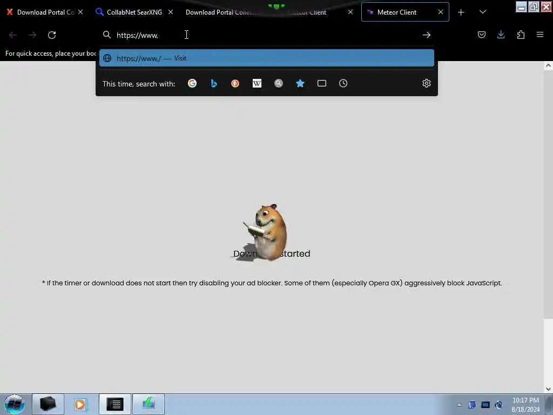Click the ad blocker notice text
The width and height of the screenshot is (553, 415).
coord(272,283)
